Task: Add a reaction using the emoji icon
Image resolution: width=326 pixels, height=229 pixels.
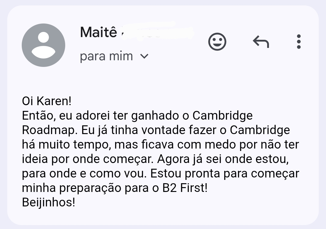Action: [x=217, y=42]
